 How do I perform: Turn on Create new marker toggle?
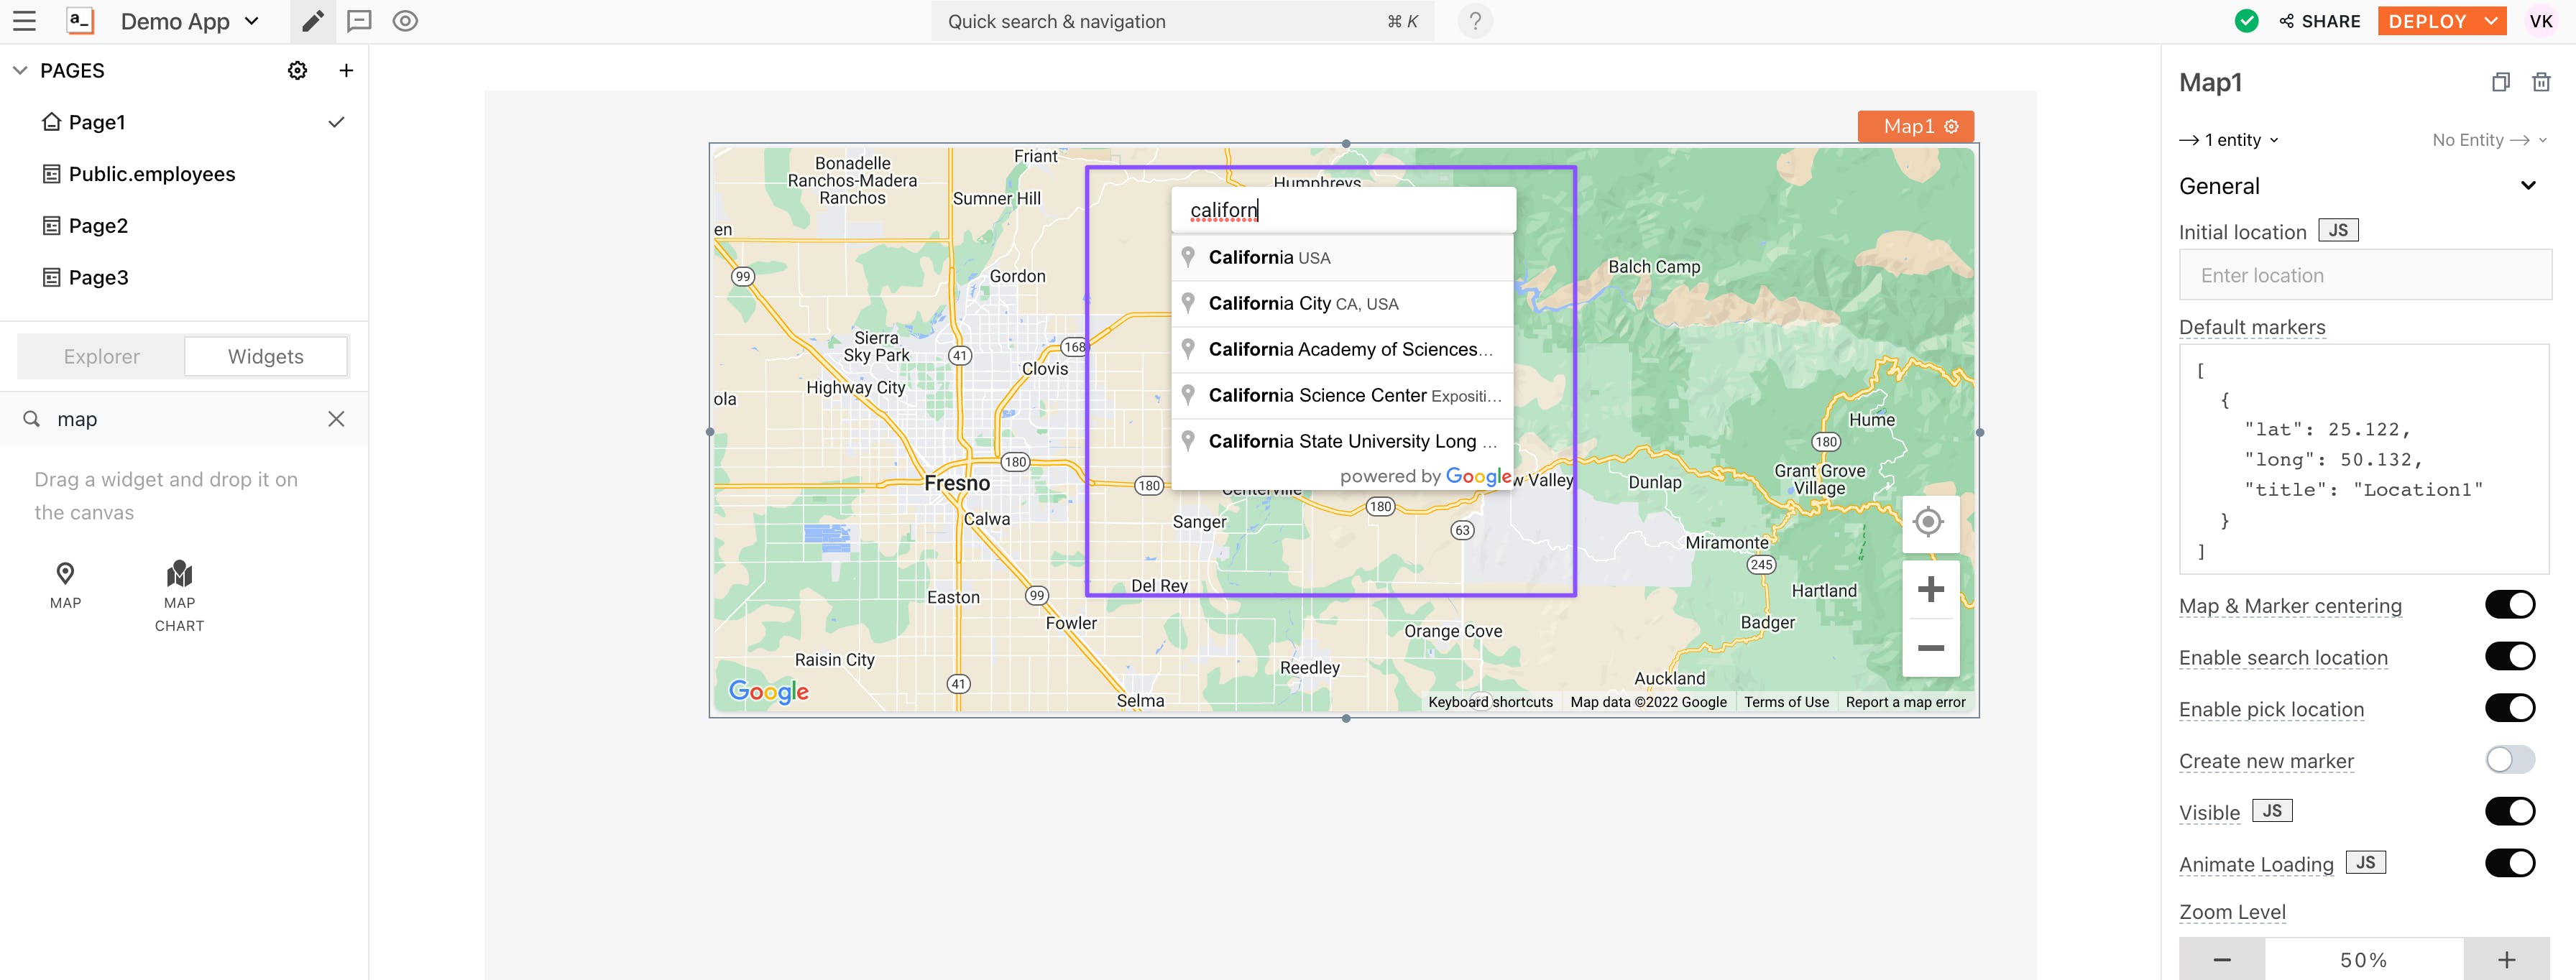pyautogui.click(x=2509, y=760)
